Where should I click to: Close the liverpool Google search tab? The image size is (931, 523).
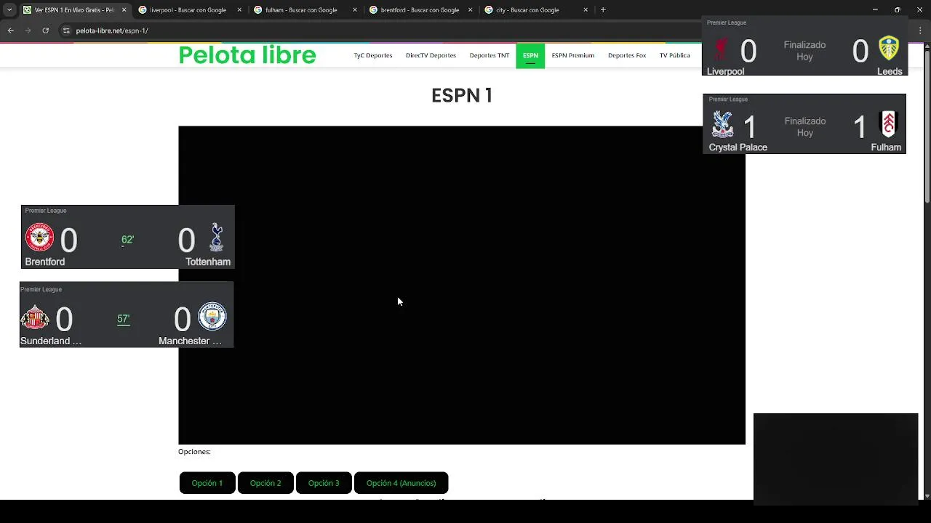tap(239, 10)
